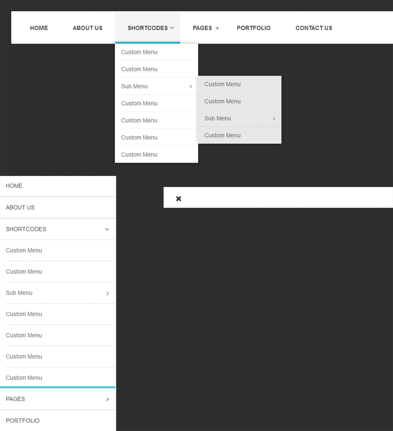Open HOME from the top navigation bar
The width and height of the screenshot is (393, 431).
point(39,28)
